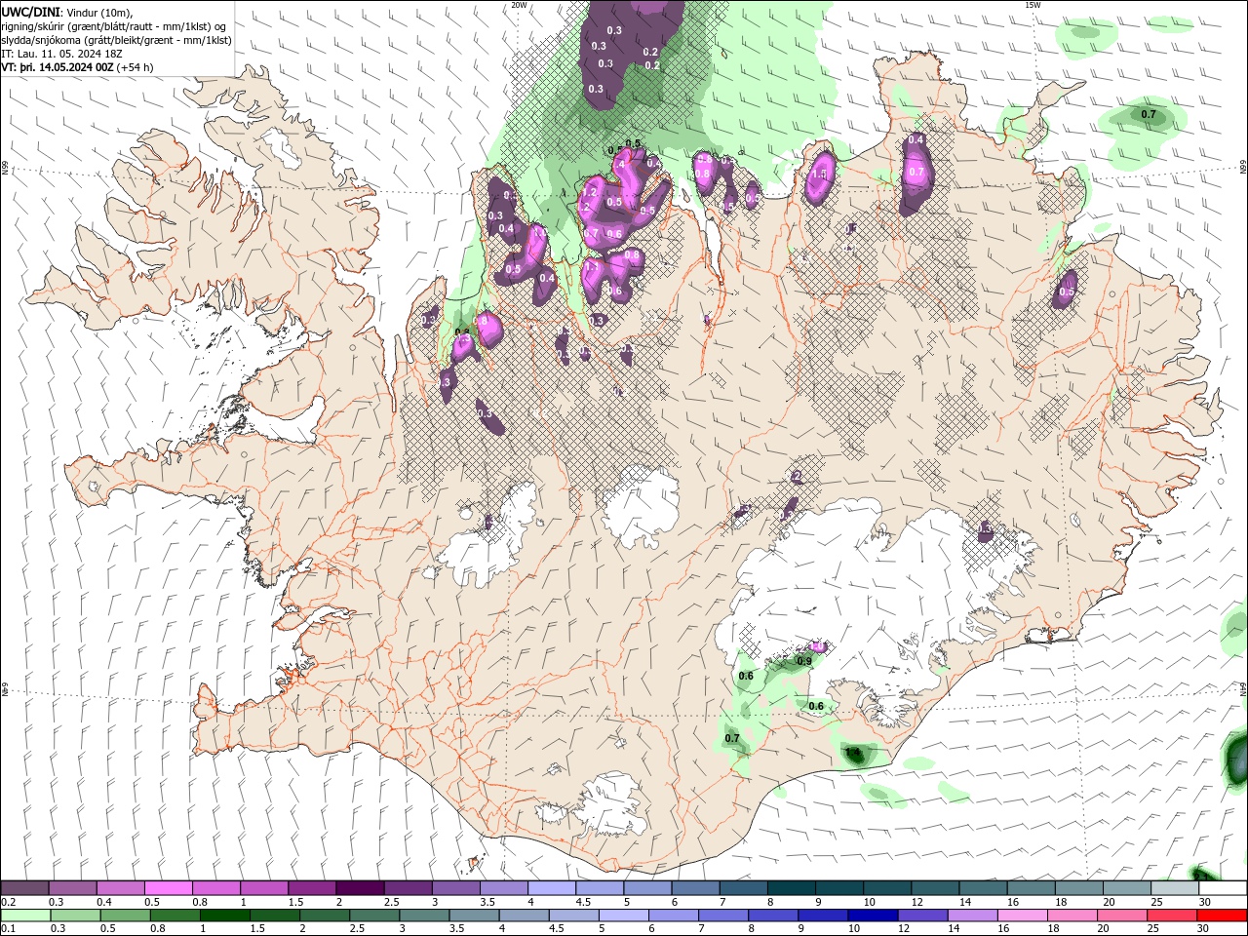Pick the bright pink 0.5 swatch in snow legend
Screen dimensions: 1248x936
coord(168,888)
